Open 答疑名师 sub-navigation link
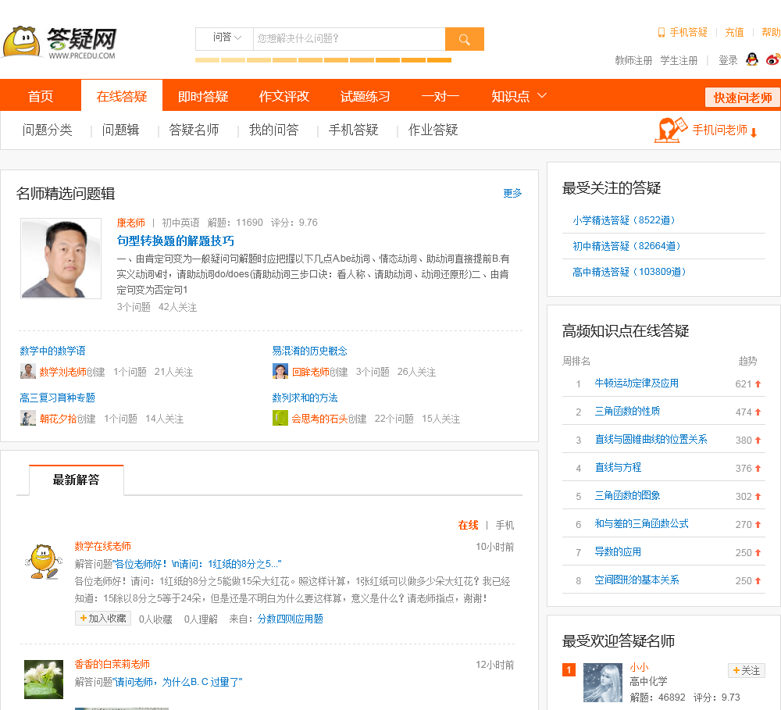This screenshot has height=710, width=781. (x=194, y=130)
